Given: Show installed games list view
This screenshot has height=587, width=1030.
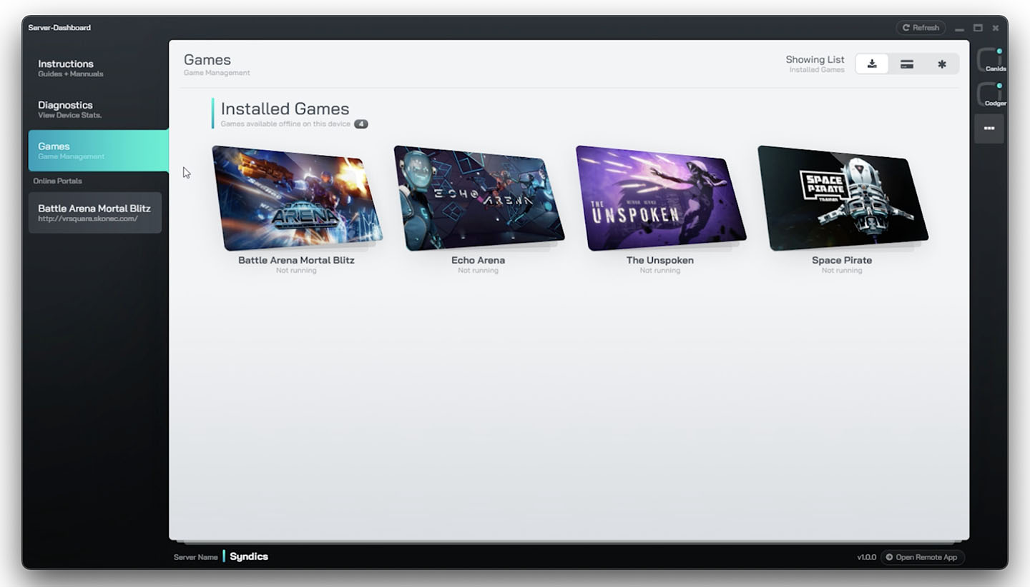Looking at the screenshot, I should click(x=872, y=64).
